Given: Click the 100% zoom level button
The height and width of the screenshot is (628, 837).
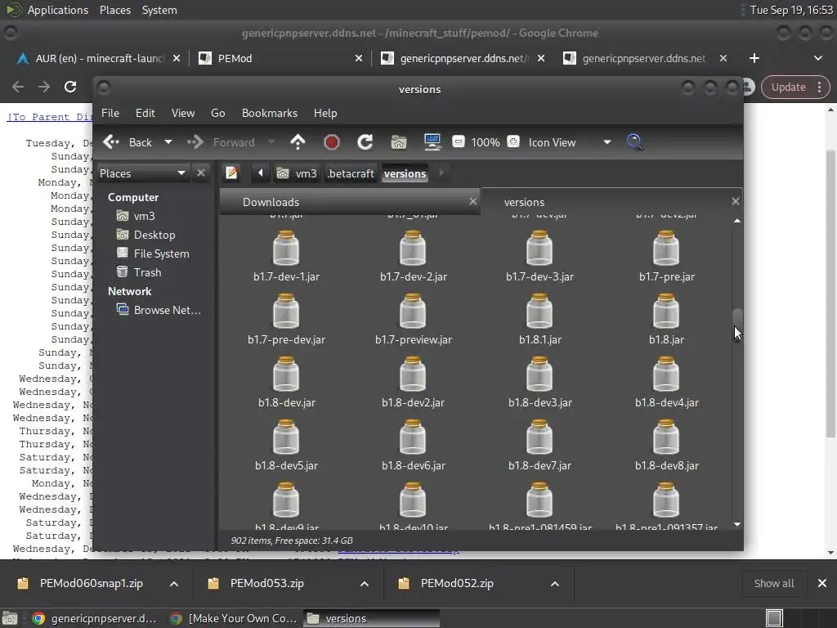Looking at the screenshot, I should pyautogui.click(x=486, y=142).
